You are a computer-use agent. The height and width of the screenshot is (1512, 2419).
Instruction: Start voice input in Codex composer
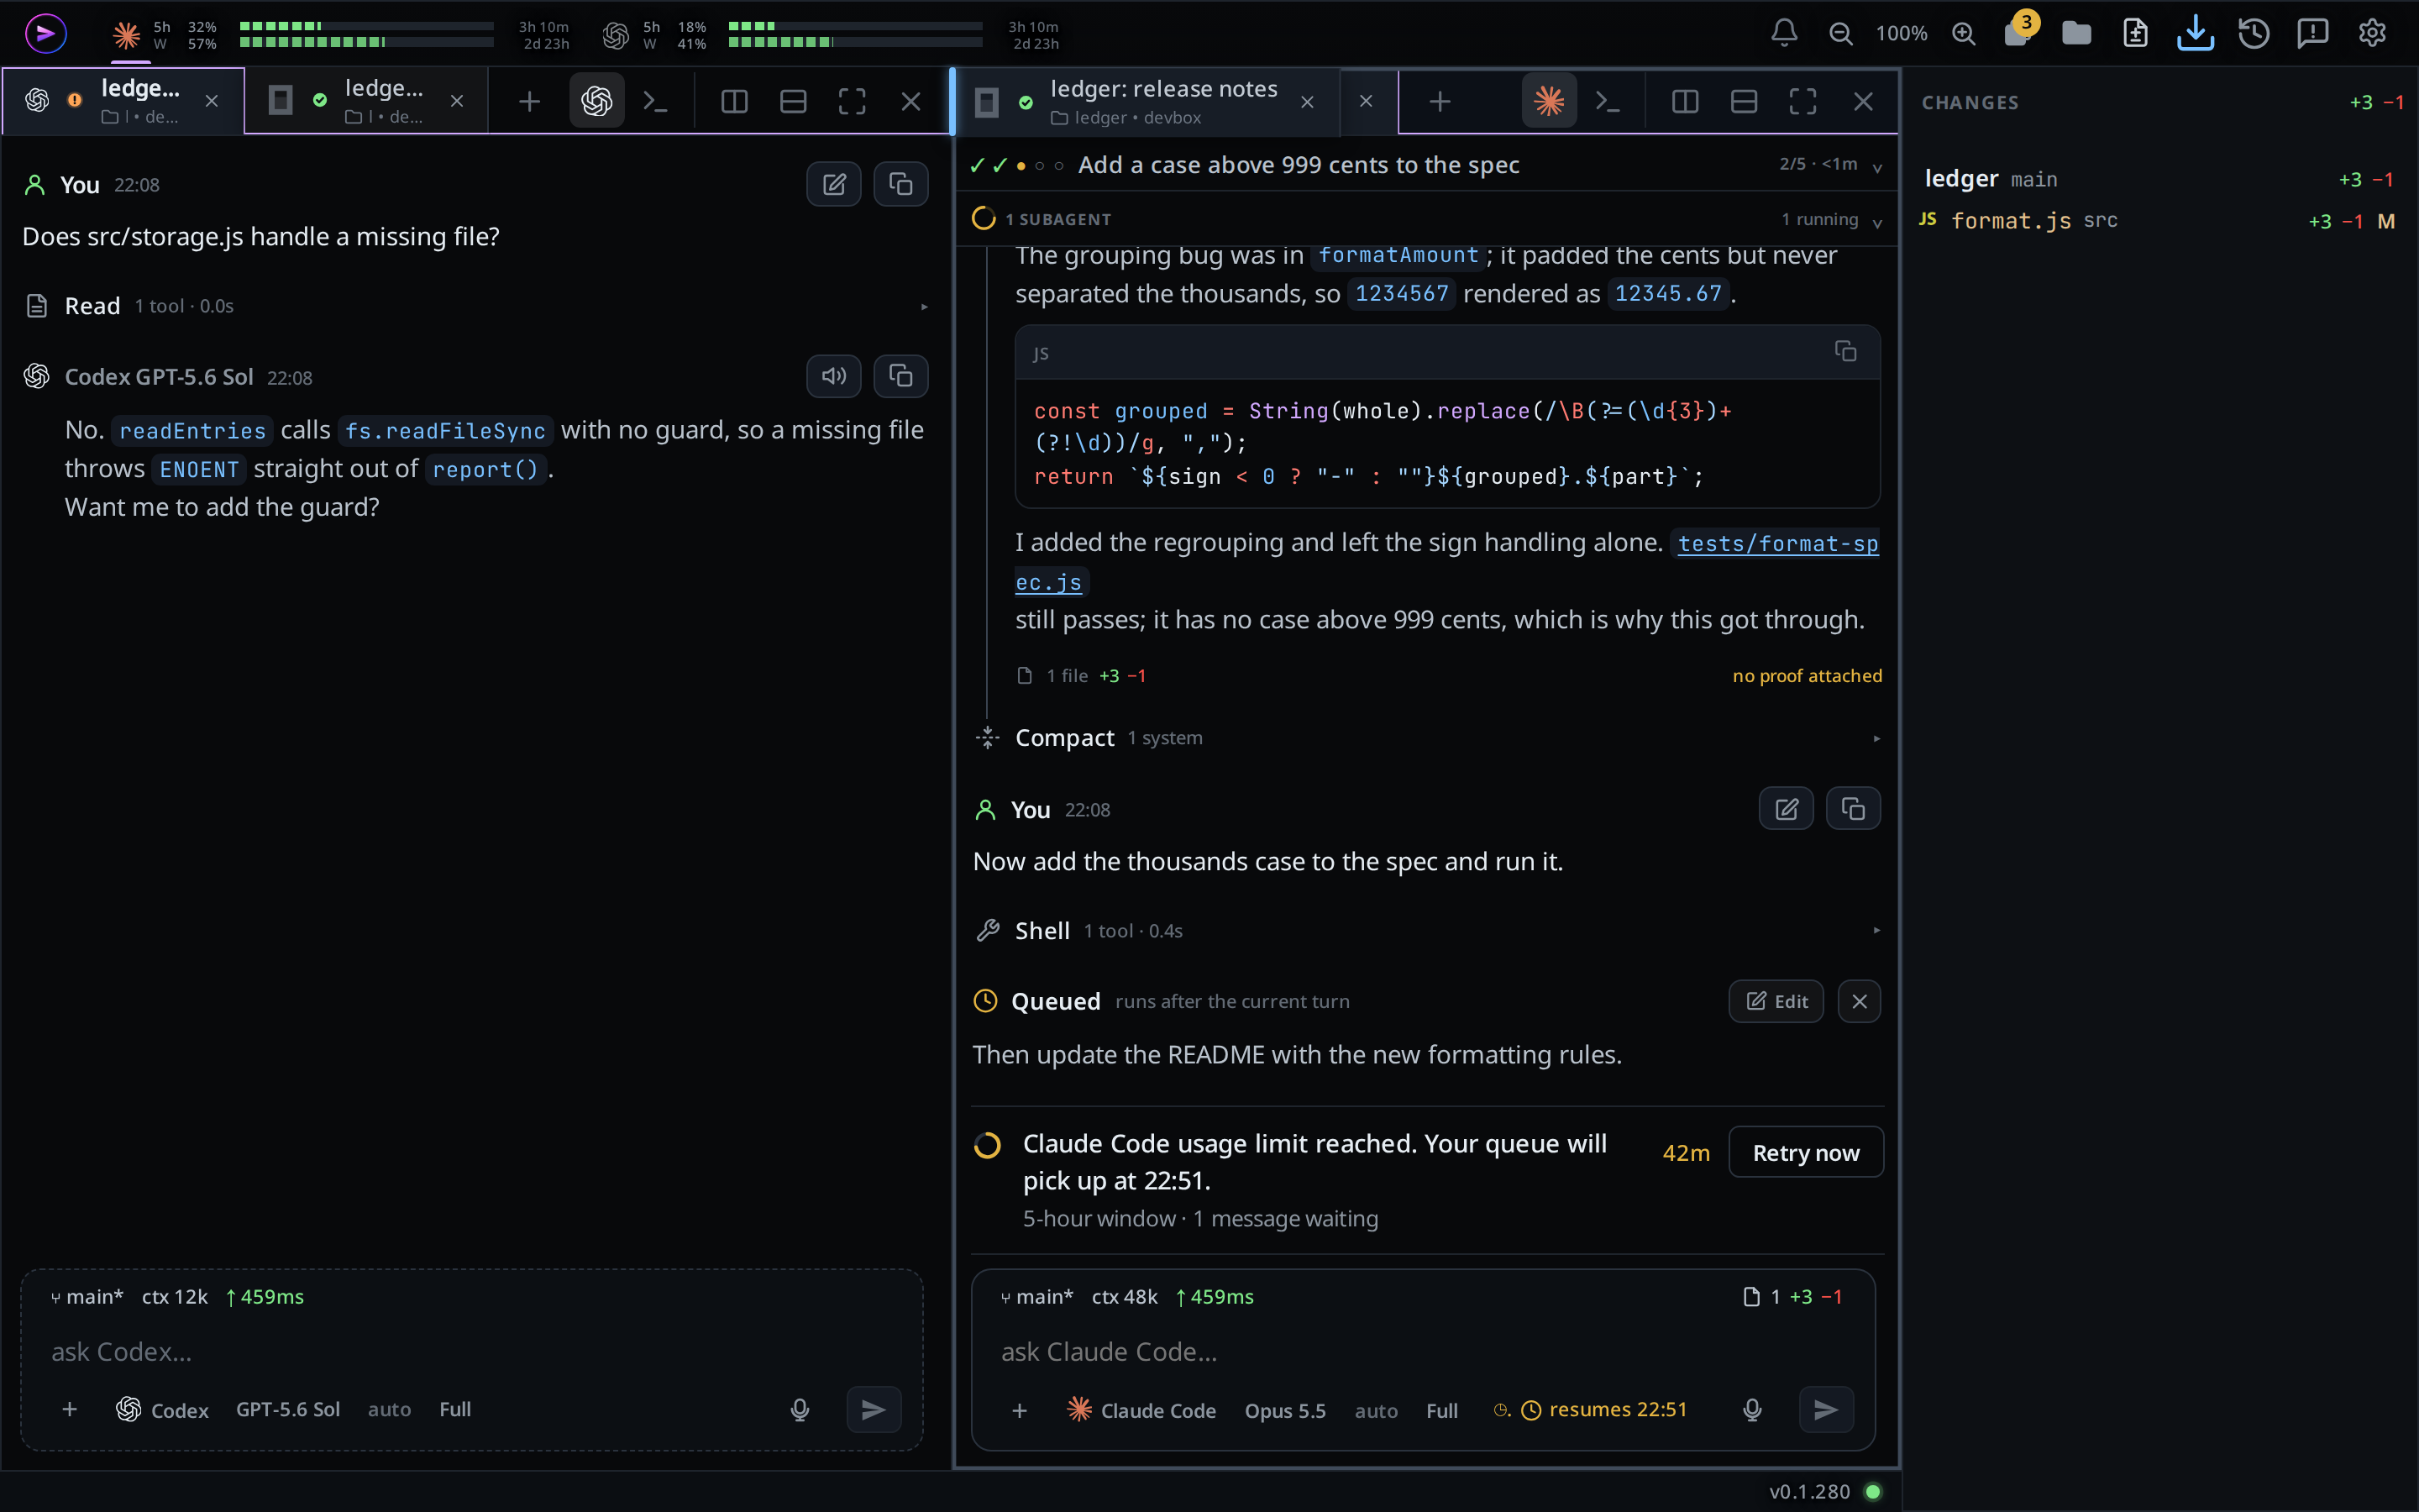point(800,1409)
